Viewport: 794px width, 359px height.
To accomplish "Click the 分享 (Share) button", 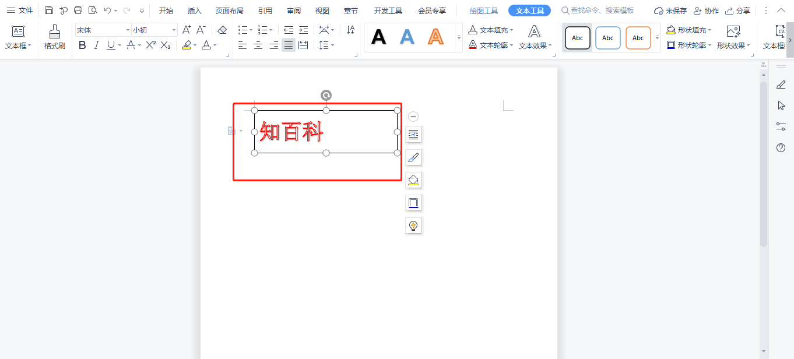I will click(738, 10).
